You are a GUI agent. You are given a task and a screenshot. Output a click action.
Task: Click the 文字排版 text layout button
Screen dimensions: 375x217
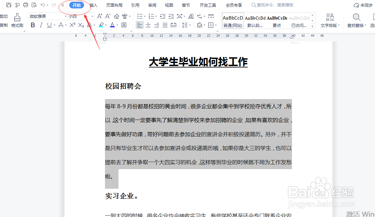[330, 20]
